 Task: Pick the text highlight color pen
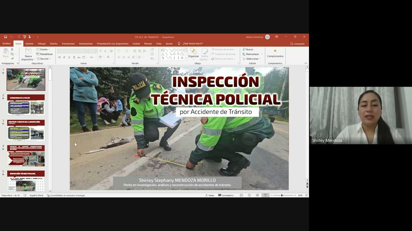point(100,57)
